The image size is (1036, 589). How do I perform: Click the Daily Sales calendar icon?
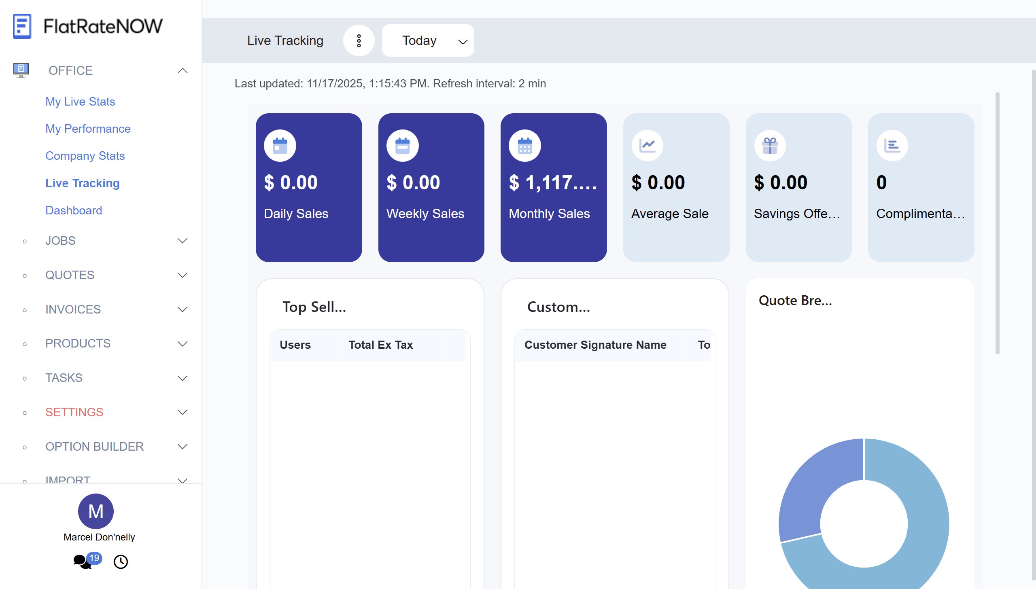click(x=280, y=146)
